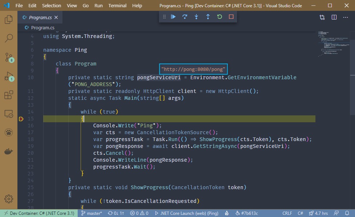Viewport: 355px width, 217px height.
Task: Click the minimap code overview
Action: pos(333,44)
